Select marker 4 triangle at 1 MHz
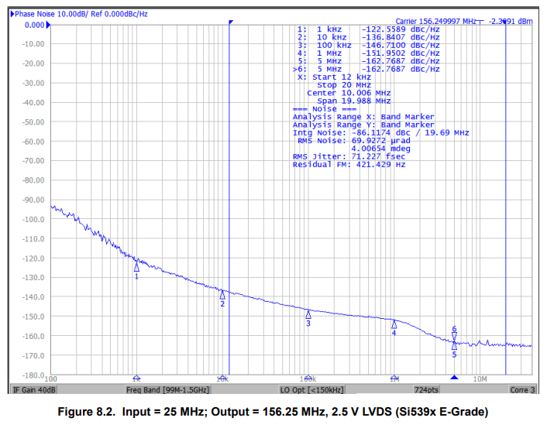The height and width of the screenshot is (428, 547). [394, 324]
